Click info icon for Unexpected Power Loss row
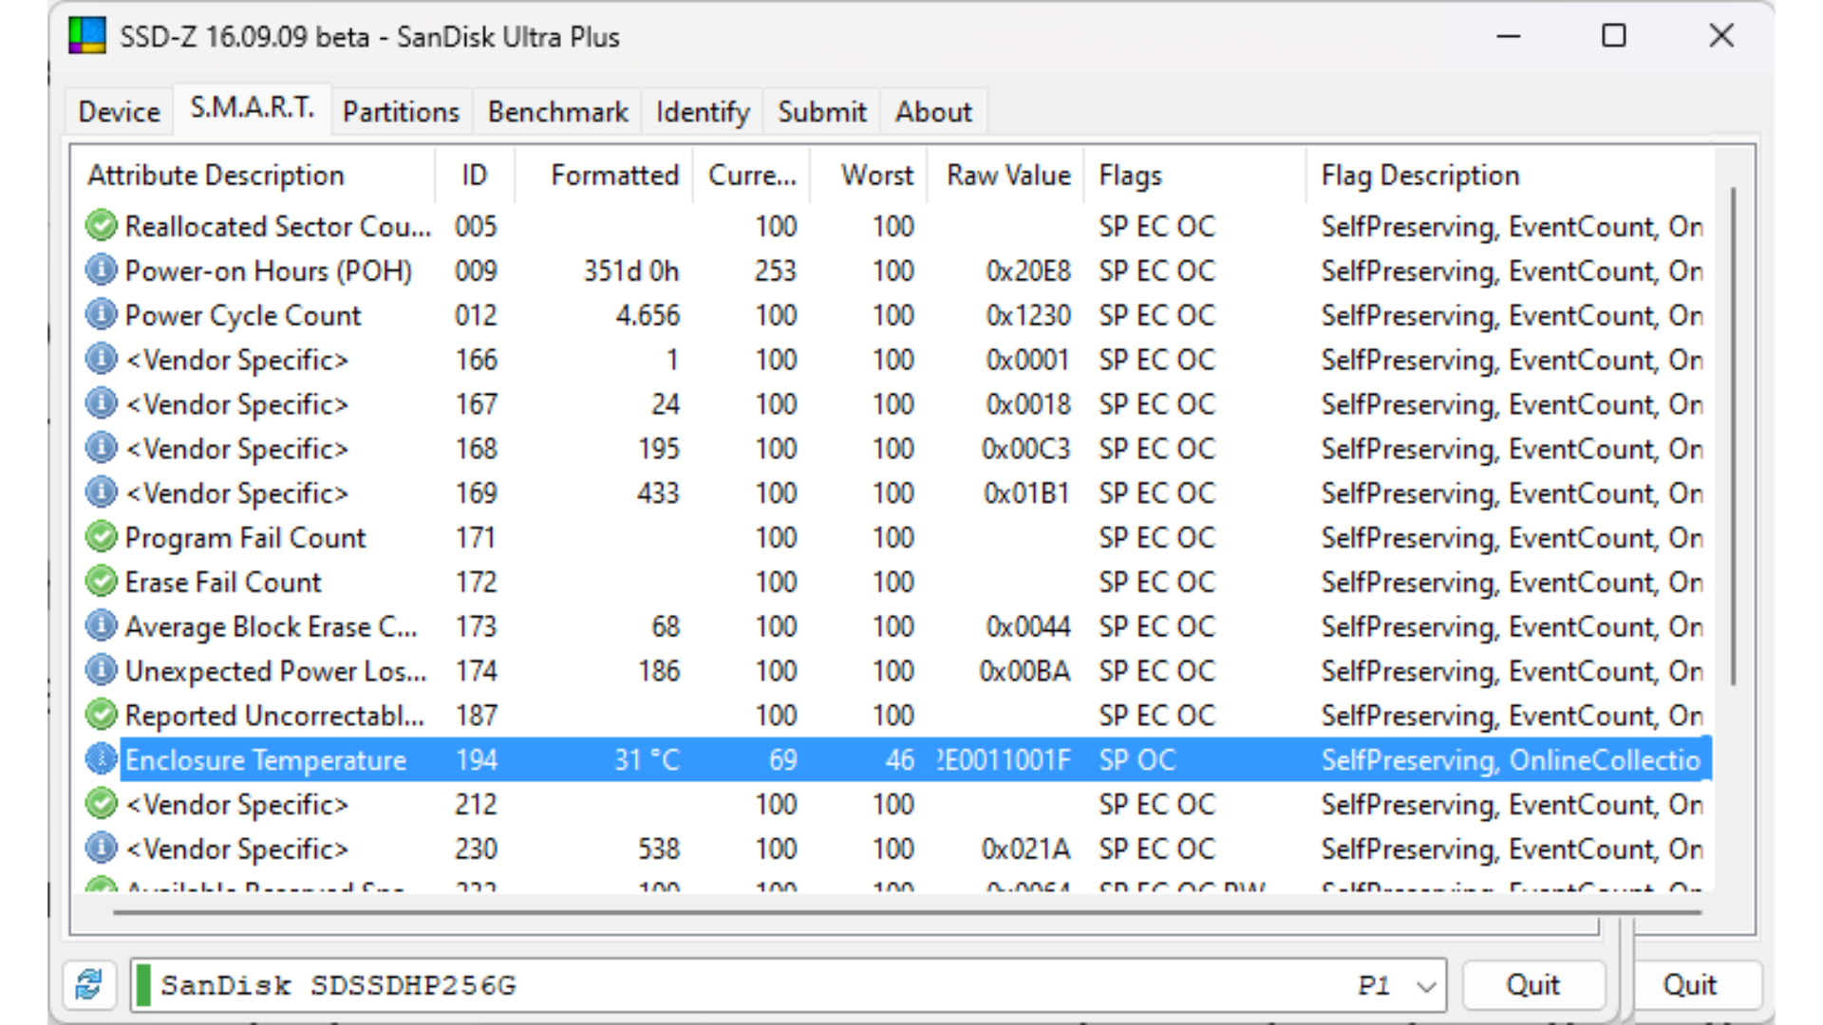The height and width of the screenshot is (1025, 1823). coord(101,671)
